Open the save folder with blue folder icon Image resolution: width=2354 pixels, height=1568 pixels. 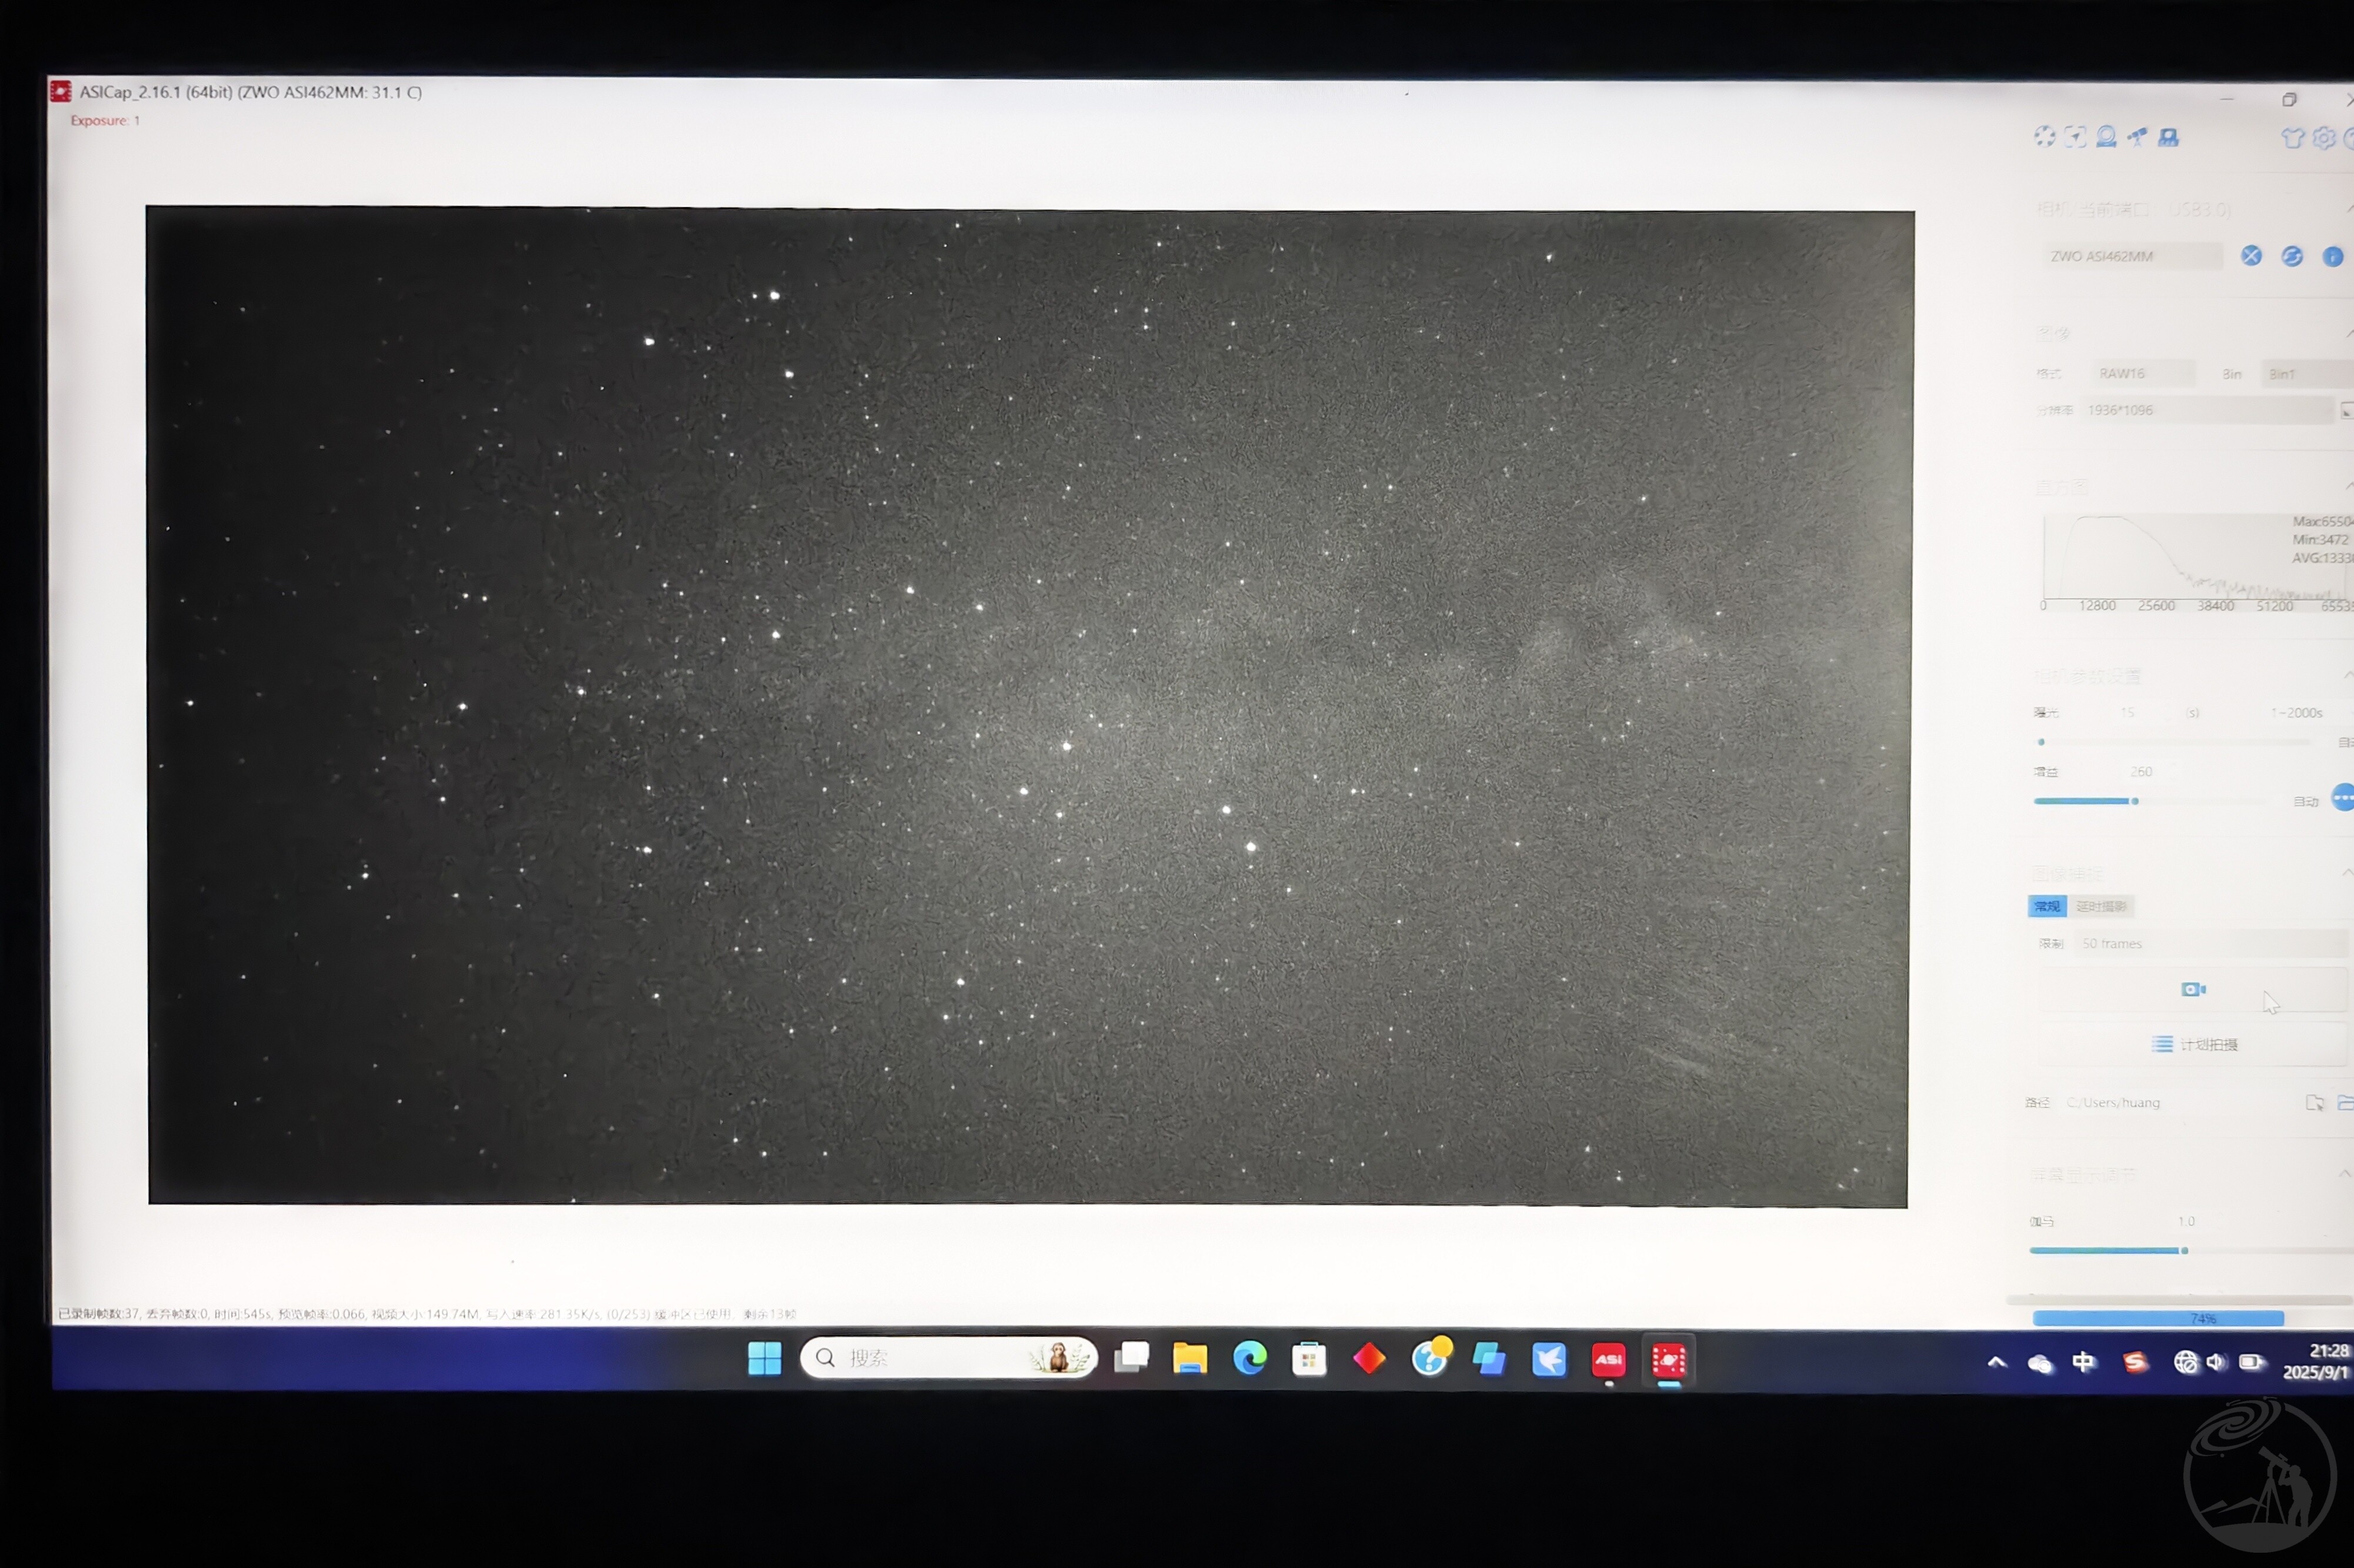pyautogui.click(x=2345, y=1102)
